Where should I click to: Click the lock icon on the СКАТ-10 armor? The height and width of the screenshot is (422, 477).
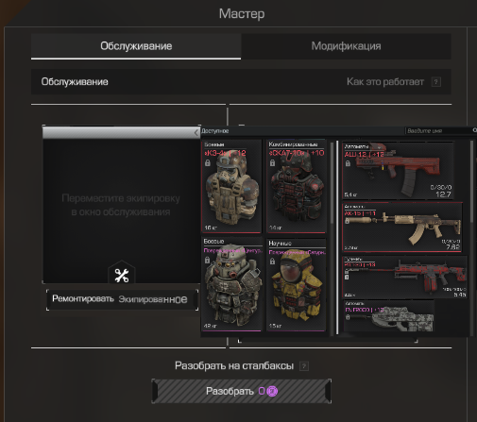click(x=272, y=162)
